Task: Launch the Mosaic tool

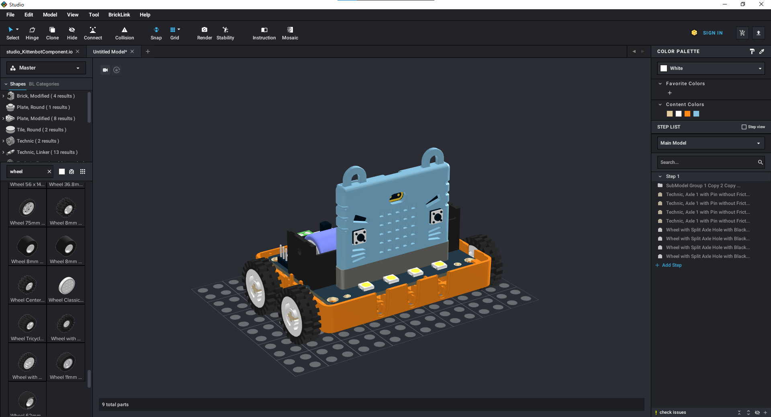Action: pos(290,33)
